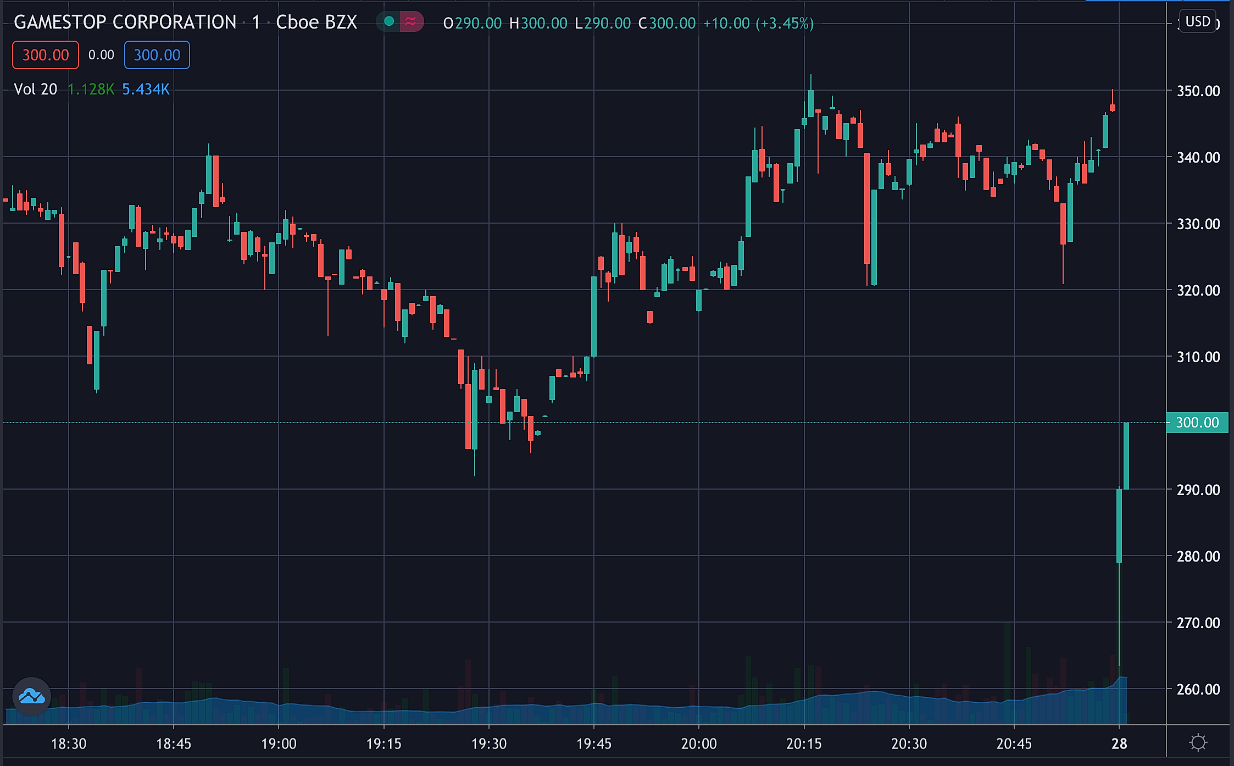Click the TradingView cloud logo icon

point(32,696)
